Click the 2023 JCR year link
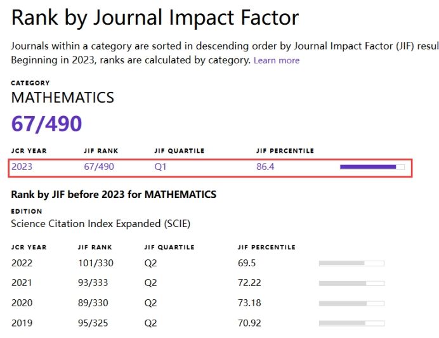439x338 pixels. tap(22, 167)
